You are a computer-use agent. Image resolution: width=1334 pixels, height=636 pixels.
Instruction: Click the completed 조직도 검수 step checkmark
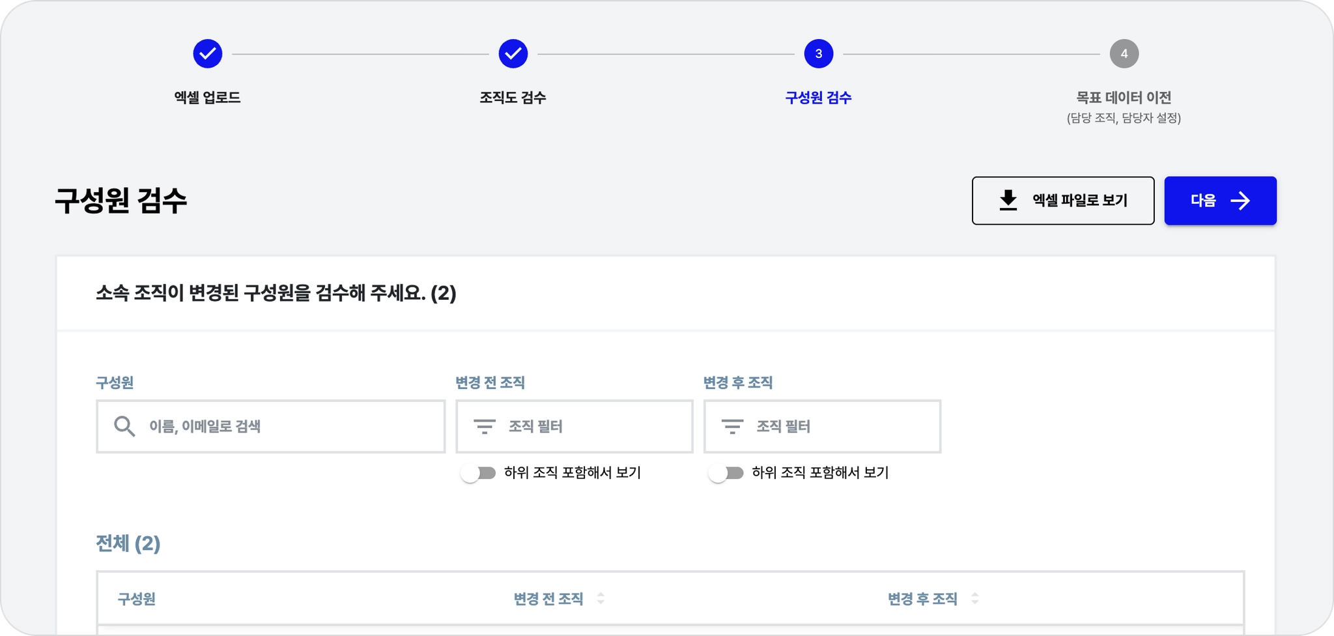[x=513, y=53]
